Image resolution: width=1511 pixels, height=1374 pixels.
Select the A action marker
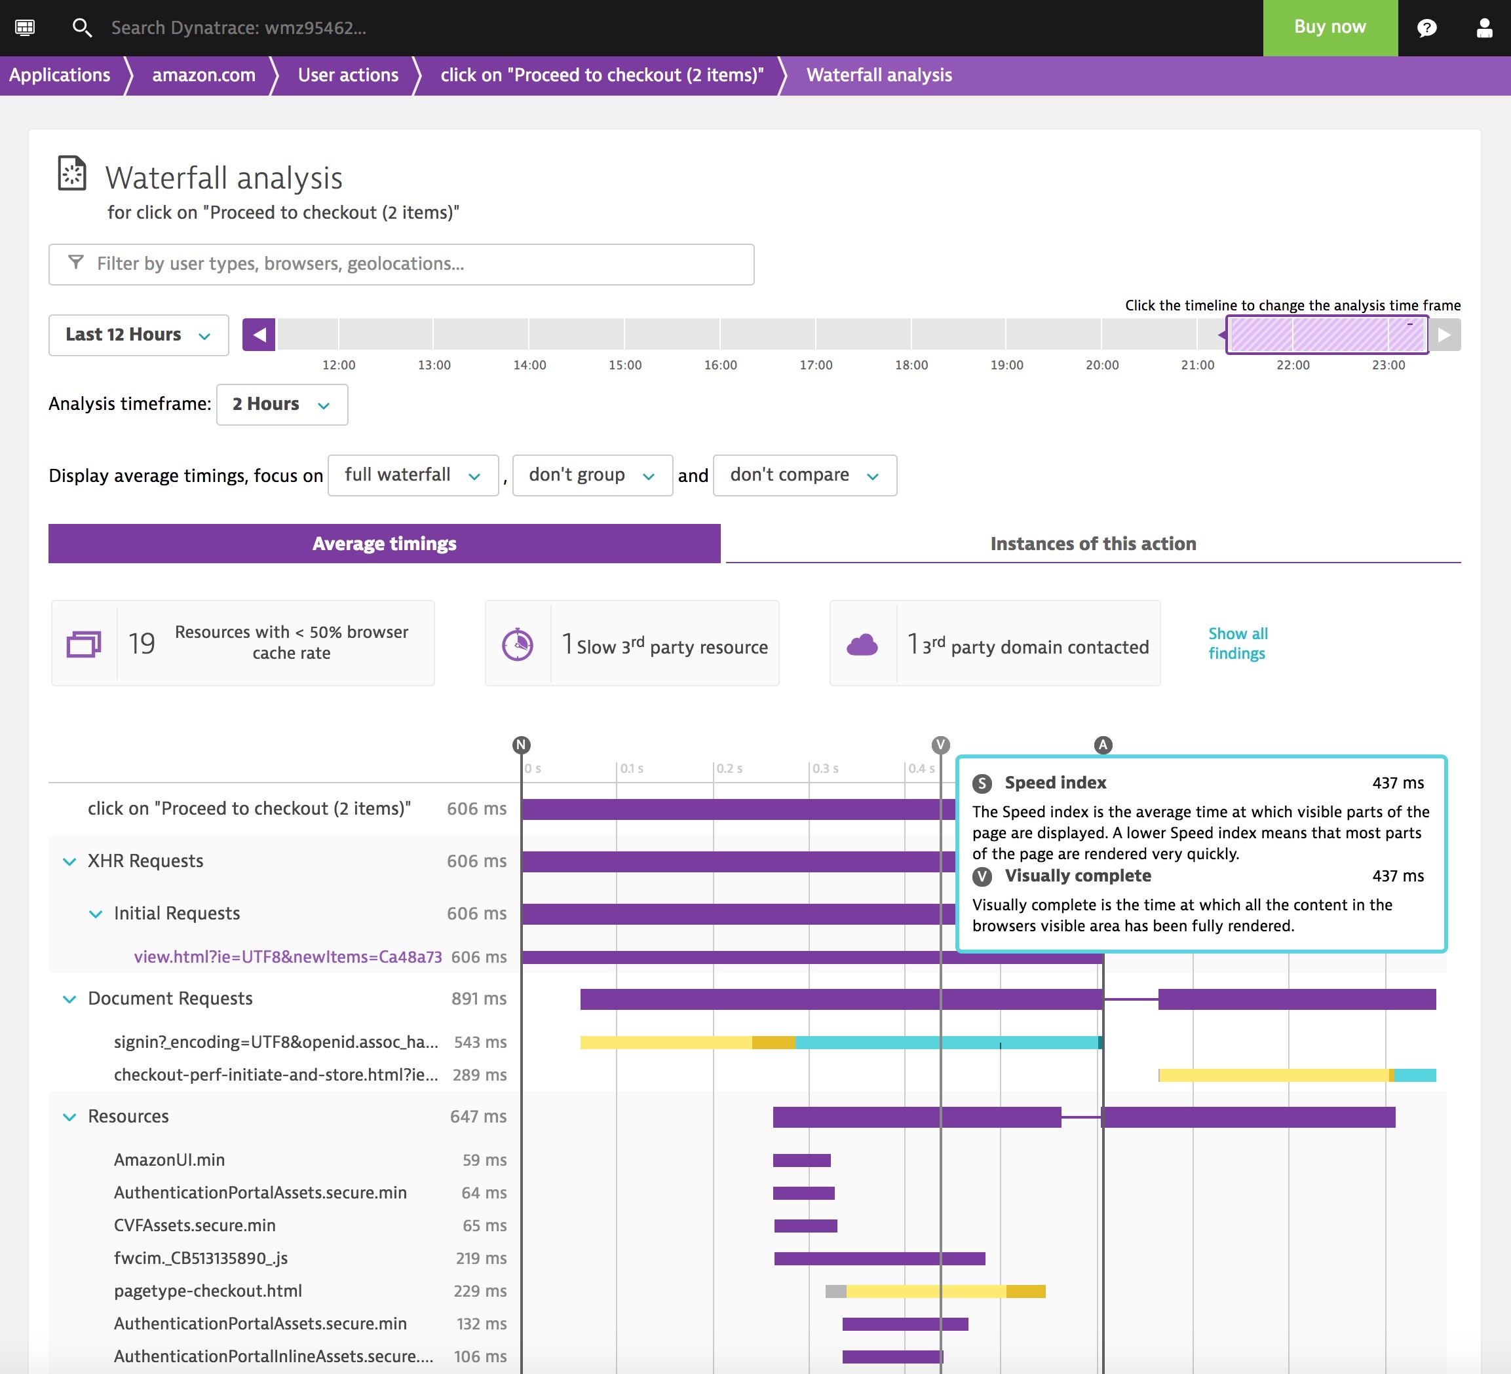click(1103, 745)
